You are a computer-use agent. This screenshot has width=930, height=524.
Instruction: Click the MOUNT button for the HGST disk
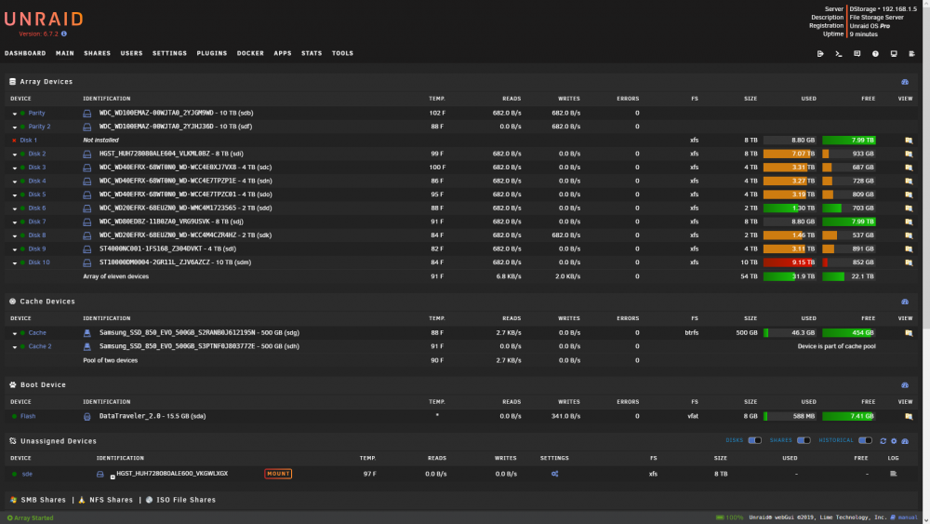(278, 474)
